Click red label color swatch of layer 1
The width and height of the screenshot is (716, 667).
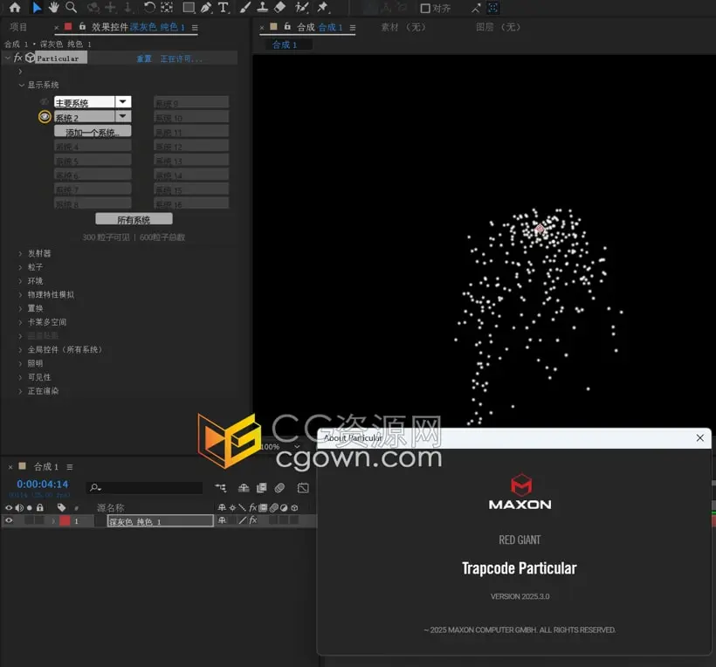pos(65,520)
